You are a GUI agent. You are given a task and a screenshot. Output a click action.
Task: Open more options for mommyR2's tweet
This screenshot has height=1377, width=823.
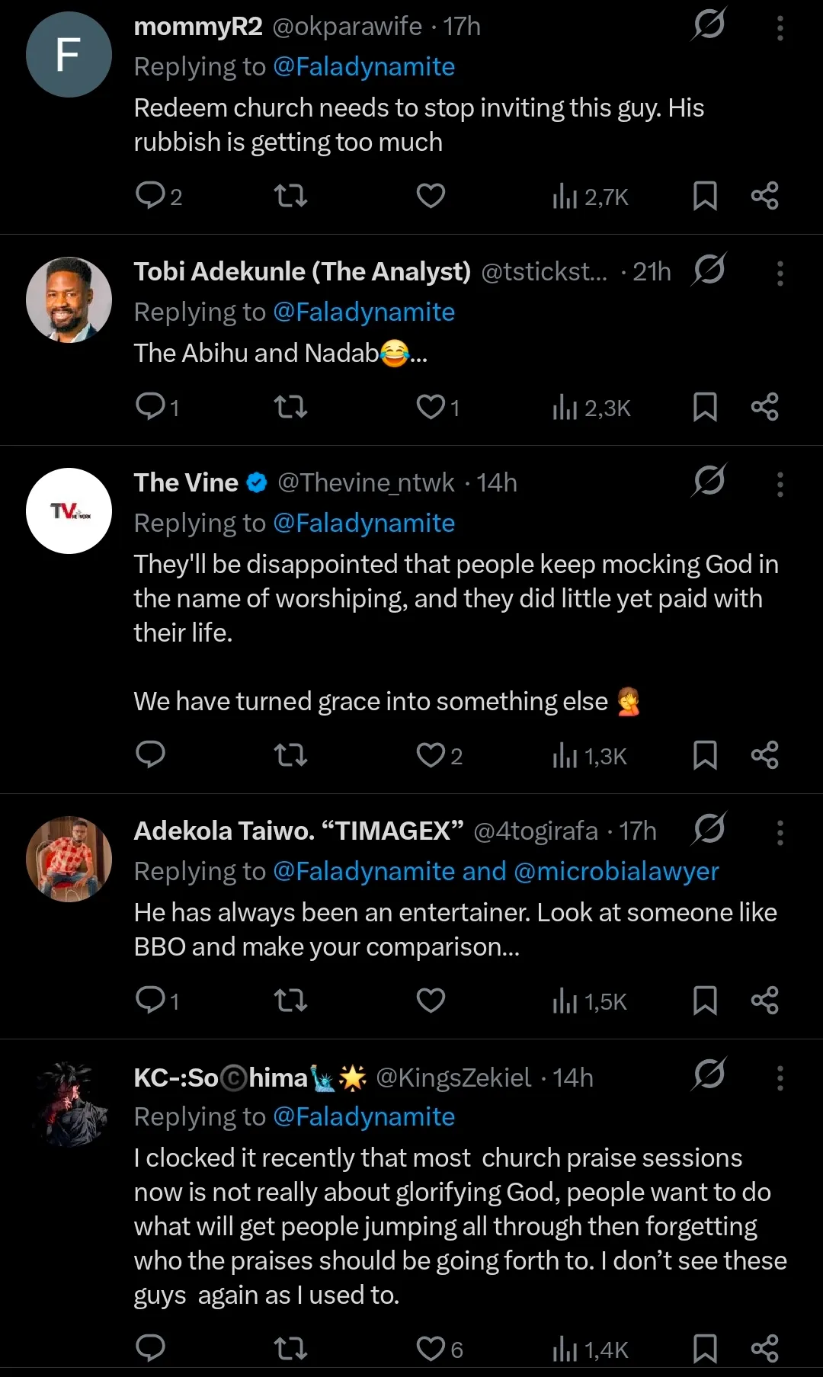780,28
